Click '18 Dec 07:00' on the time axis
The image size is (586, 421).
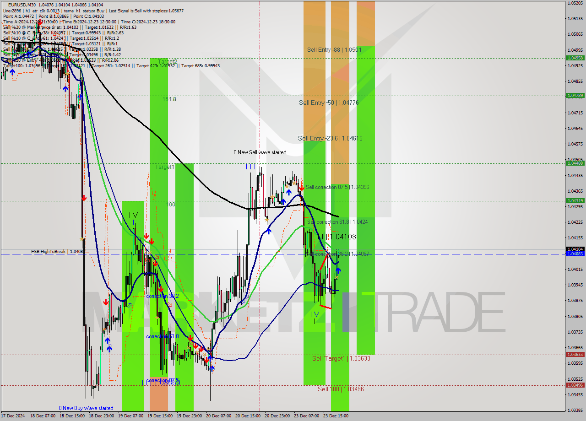click(x=42, y=416)
